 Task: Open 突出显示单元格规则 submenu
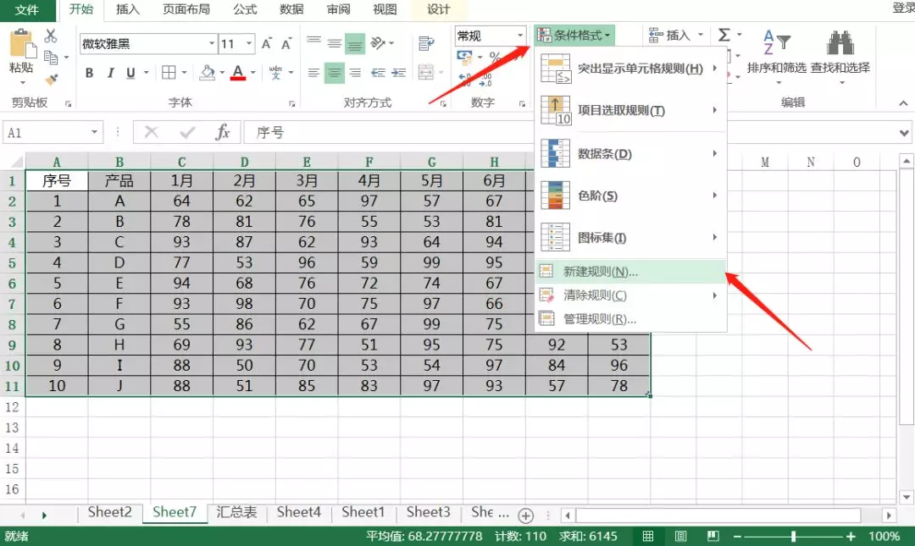coord(630,69)
